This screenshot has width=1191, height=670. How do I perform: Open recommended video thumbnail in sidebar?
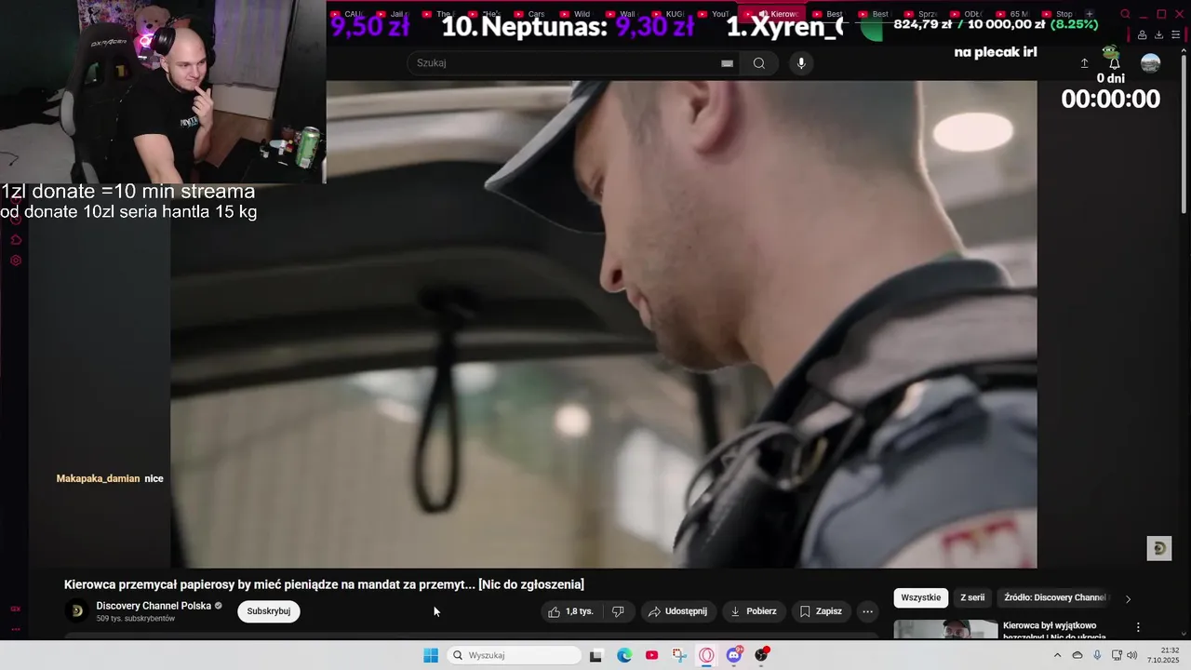point(945,630)
